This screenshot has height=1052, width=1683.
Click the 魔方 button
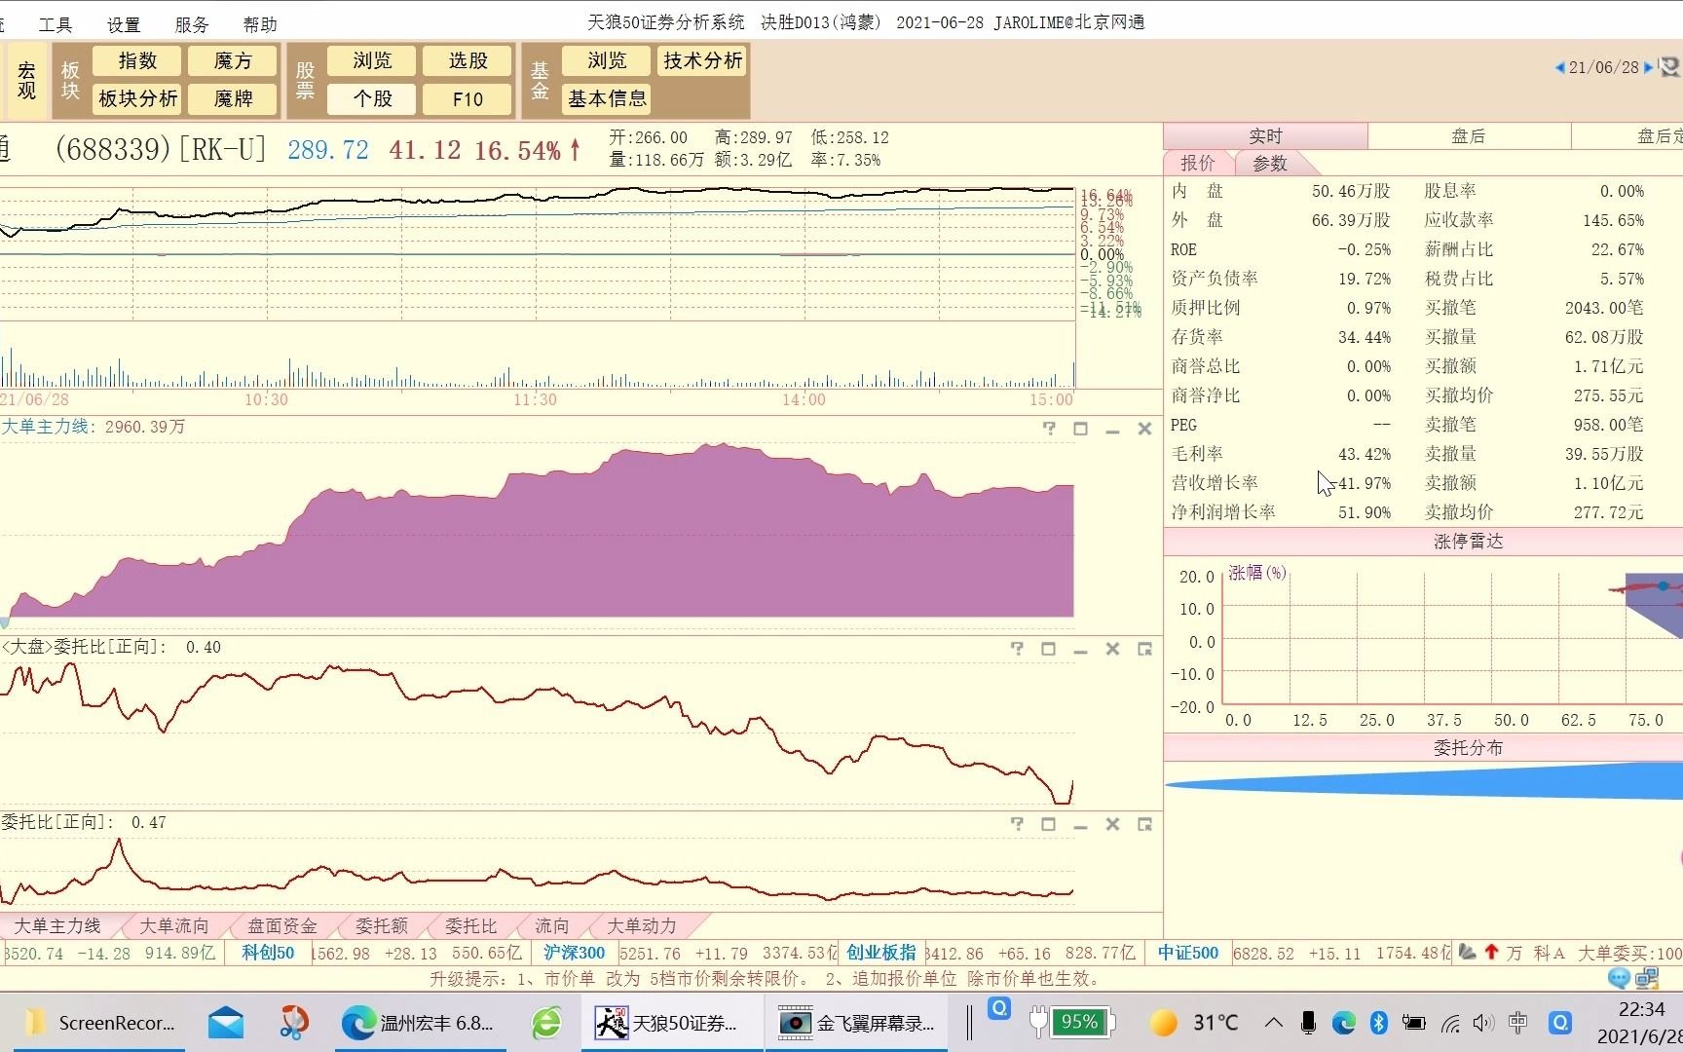click(x=233, y=60)
